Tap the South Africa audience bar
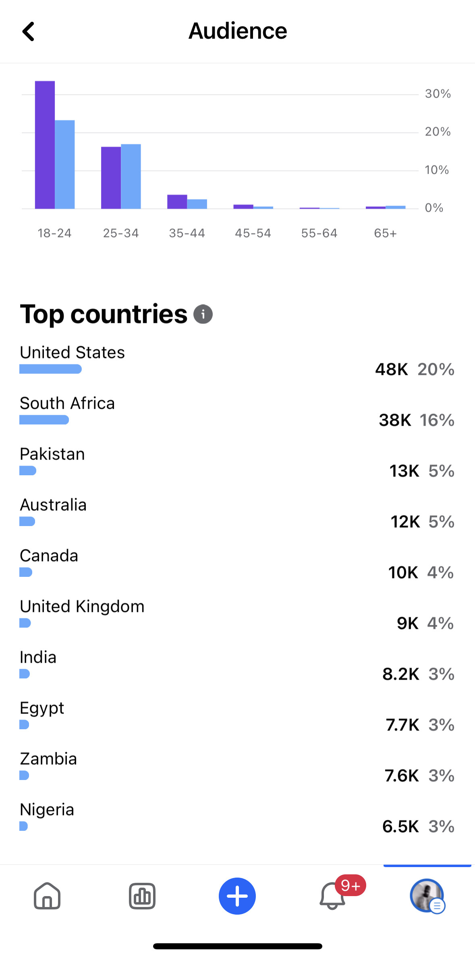Screen dimensions: 475x959 click(44, 420)
